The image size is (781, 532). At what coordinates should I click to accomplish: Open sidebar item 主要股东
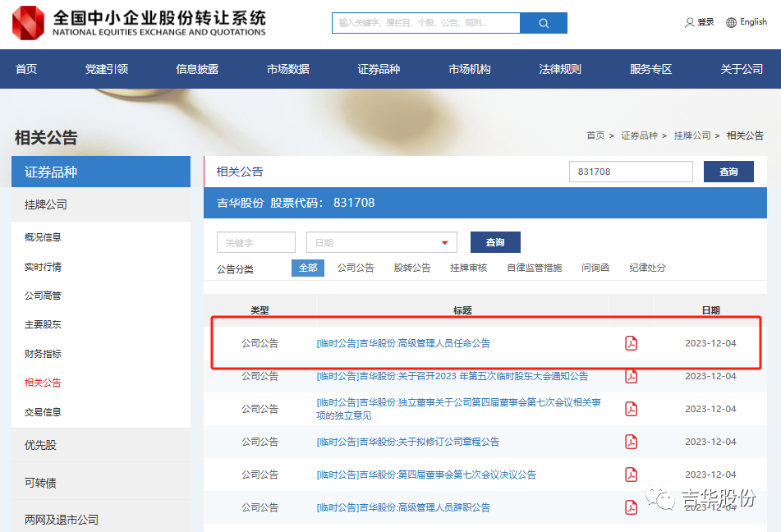(43, 325)
